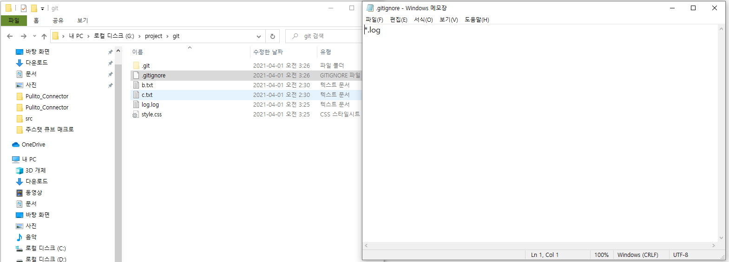
Task: Open recent locations dropdown arrow
Action: [34, 36]
